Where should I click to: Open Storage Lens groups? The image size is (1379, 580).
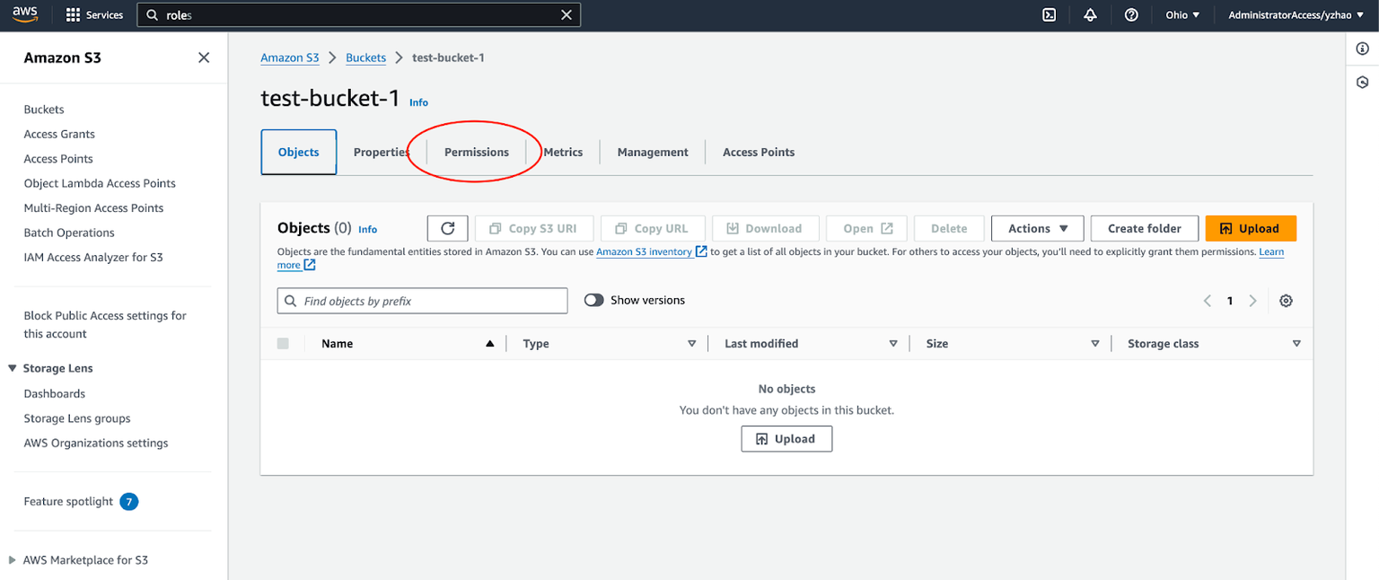coord(77,418)
